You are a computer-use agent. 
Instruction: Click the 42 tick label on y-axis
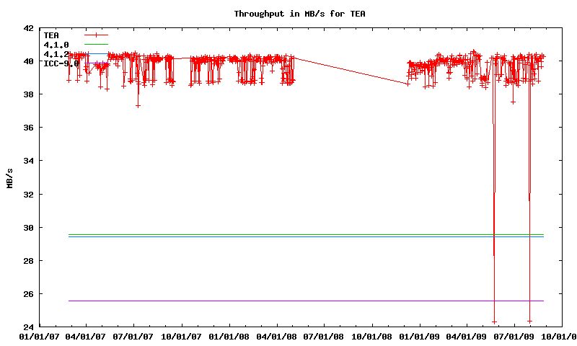(28, 29)
